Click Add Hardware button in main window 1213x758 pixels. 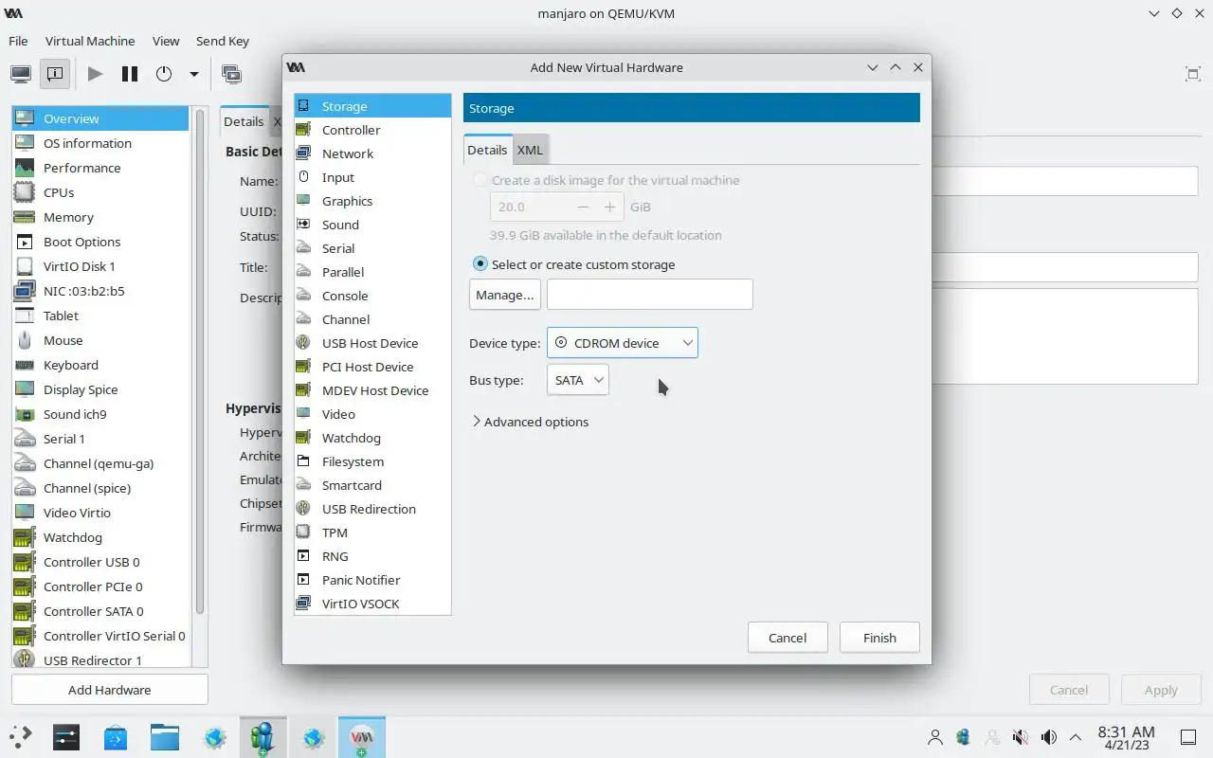coord(110,690)
